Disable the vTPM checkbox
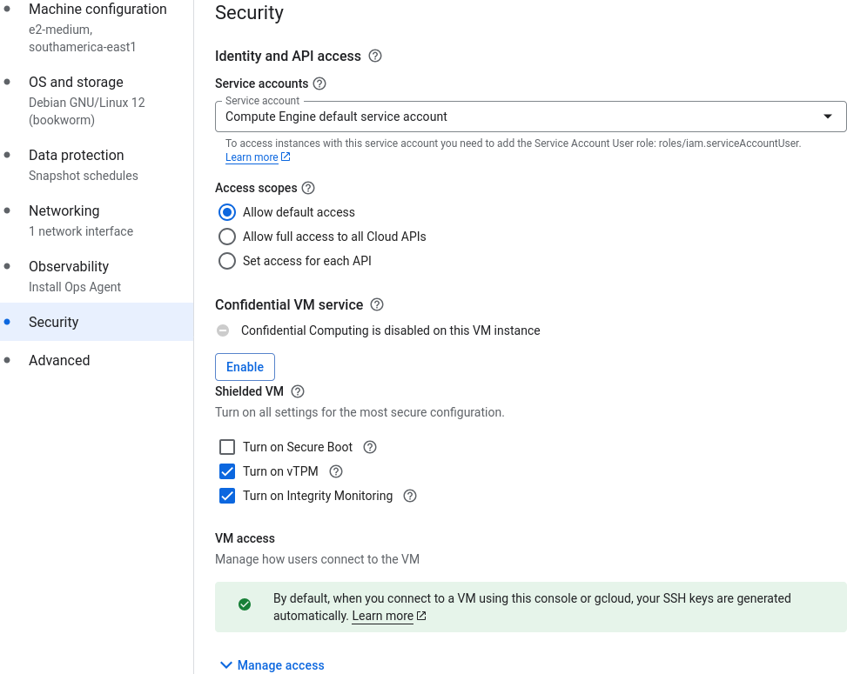The width and height of the screenshot is (847, 674). click(x=227, y=470)
